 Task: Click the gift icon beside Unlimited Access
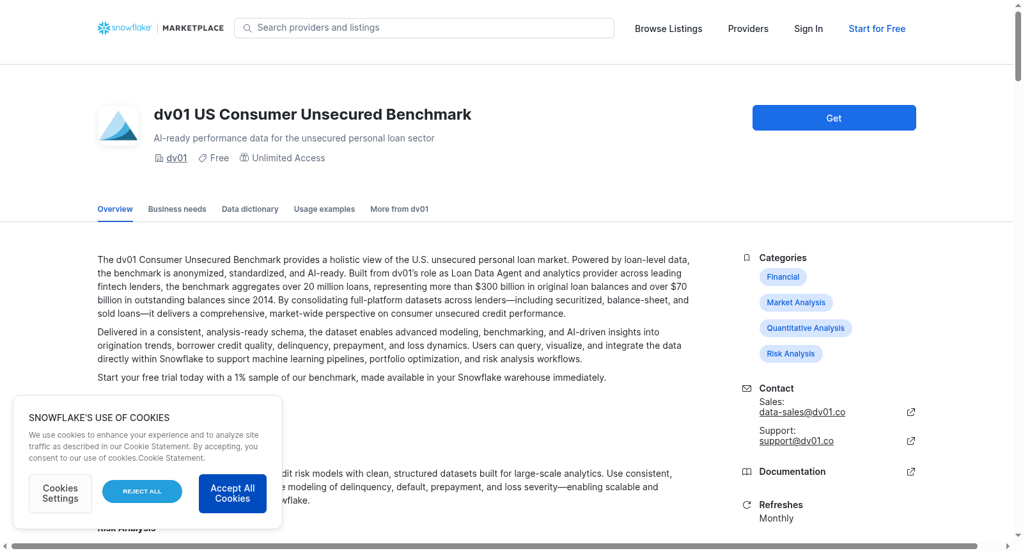[x=244, y=157]
